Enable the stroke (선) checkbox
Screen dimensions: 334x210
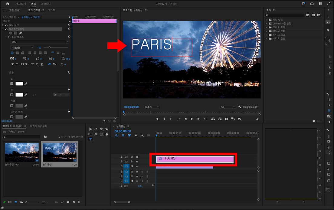(x=12, y=95)
